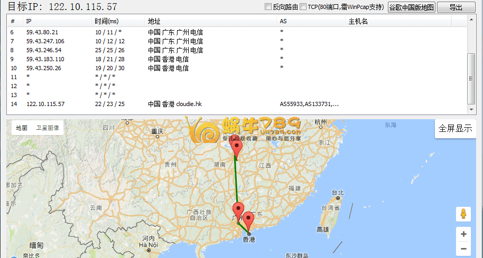Sort by the 时间(ms) column header

pyautogui.click(x=107, y=22)
